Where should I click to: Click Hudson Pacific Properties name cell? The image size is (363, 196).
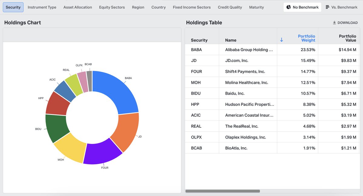pos(248,104)
